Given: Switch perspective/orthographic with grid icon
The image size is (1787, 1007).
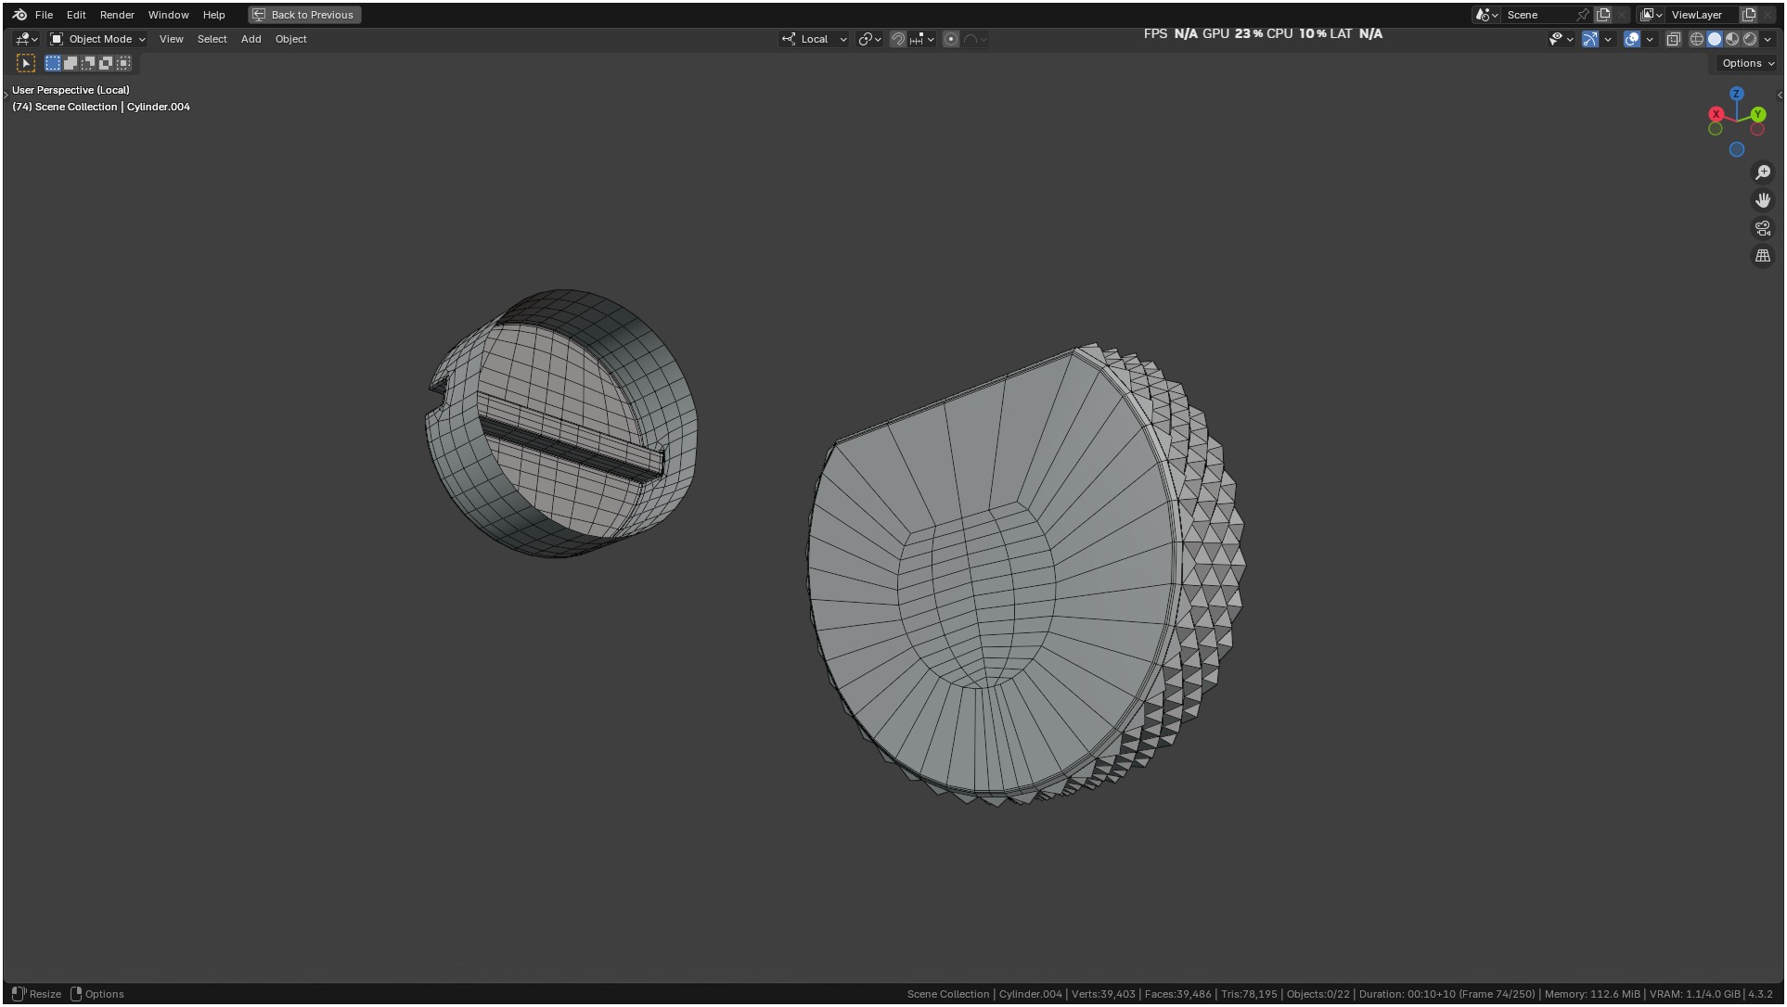Looking at the screenshot, I should pos(1762,256).
